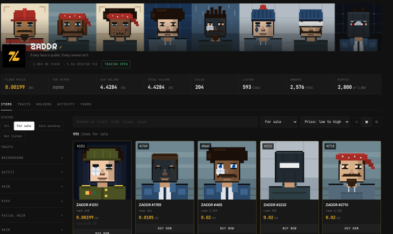
Task: Click the Owners value 2,576
Action: [297, 87]
